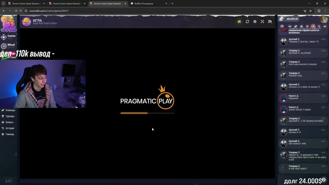
Task: Hide the chat with the crossed-out bubble icon
Action: [270, 22]
